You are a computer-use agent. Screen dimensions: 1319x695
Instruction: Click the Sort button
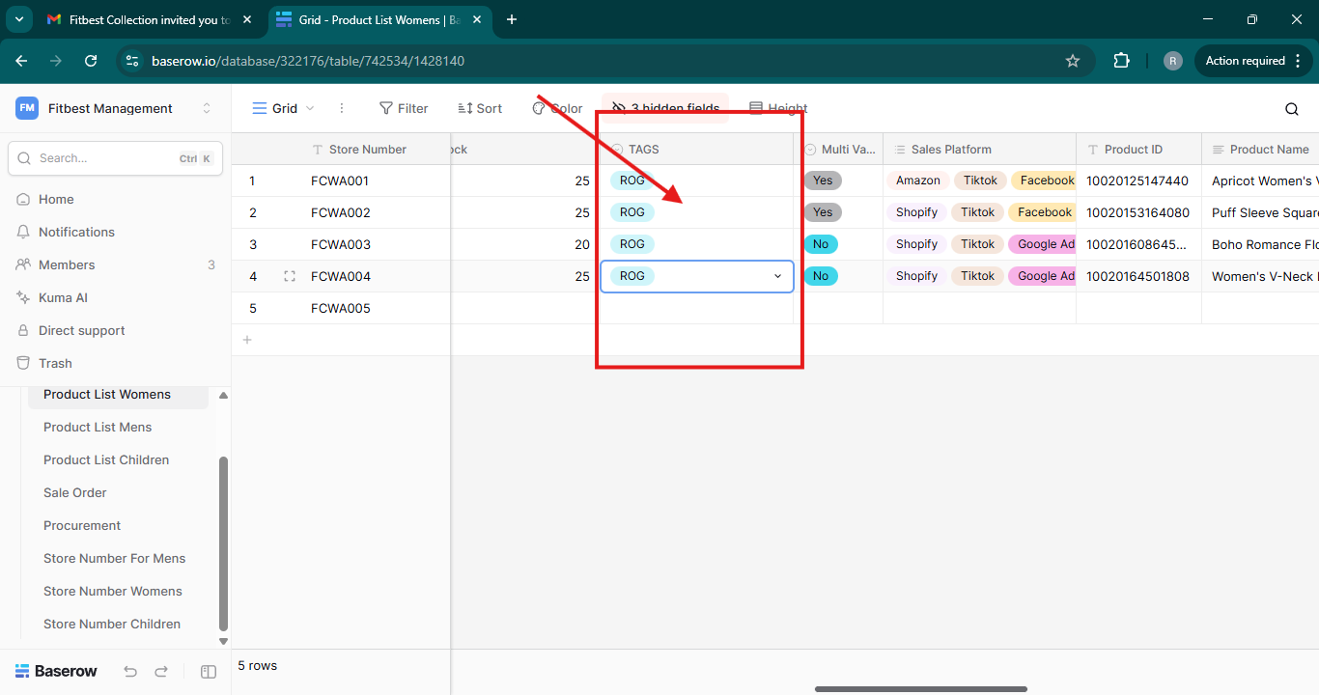(480, 108)
